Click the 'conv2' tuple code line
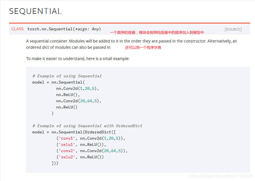 click(92, 151)
